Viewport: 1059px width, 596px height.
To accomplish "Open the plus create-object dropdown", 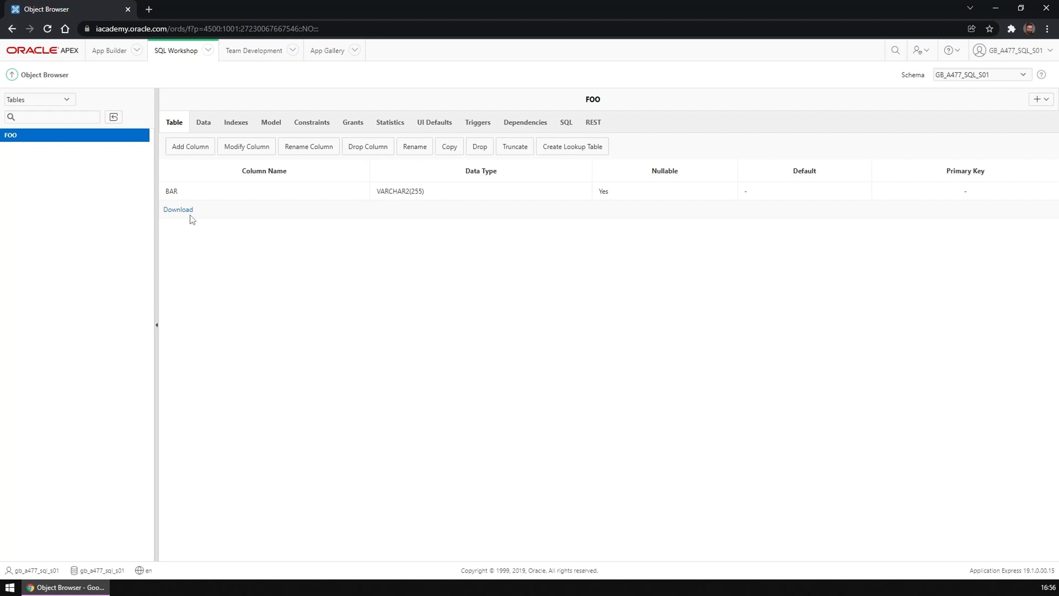I will pyautogui.click(x=1041, y=99).
